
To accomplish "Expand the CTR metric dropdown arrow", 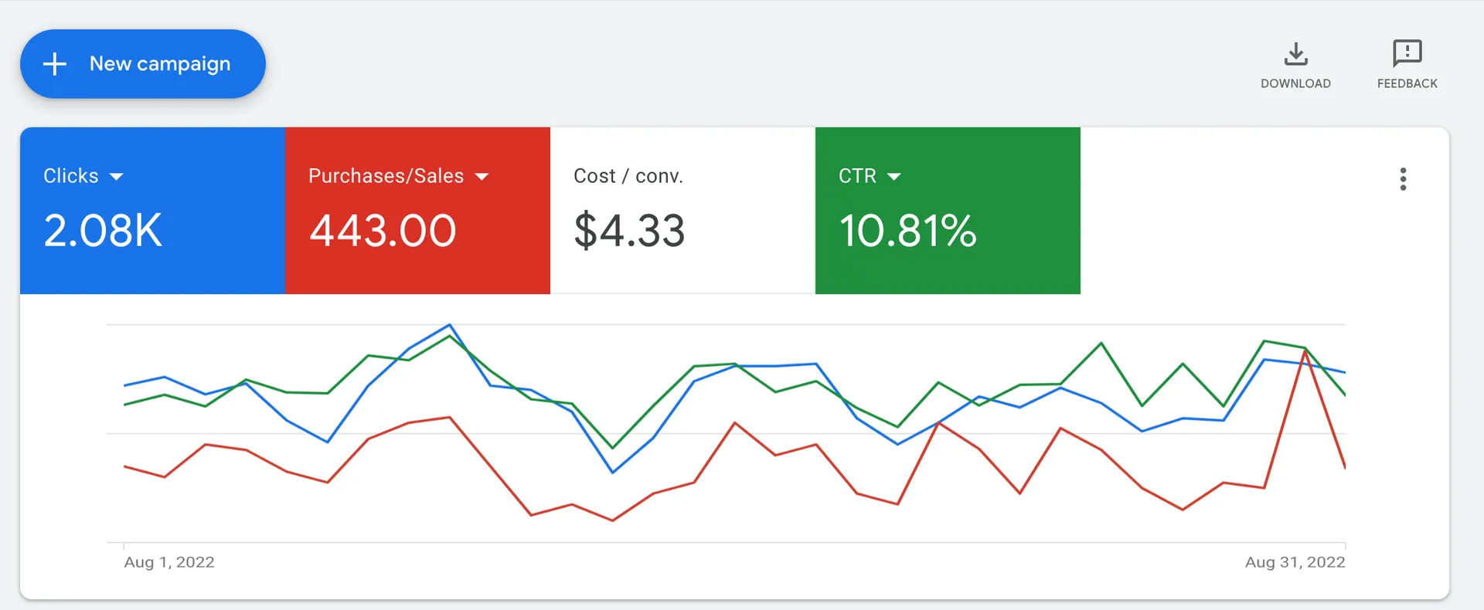I will 893,177.
